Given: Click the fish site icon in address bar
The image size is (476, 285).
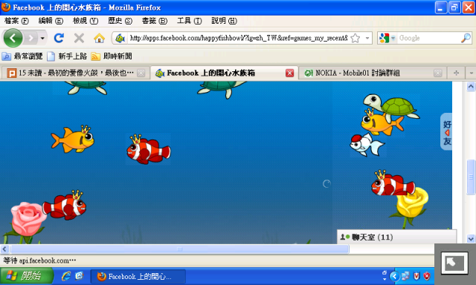Looking at the screenshot, I should tap(120, 38).
